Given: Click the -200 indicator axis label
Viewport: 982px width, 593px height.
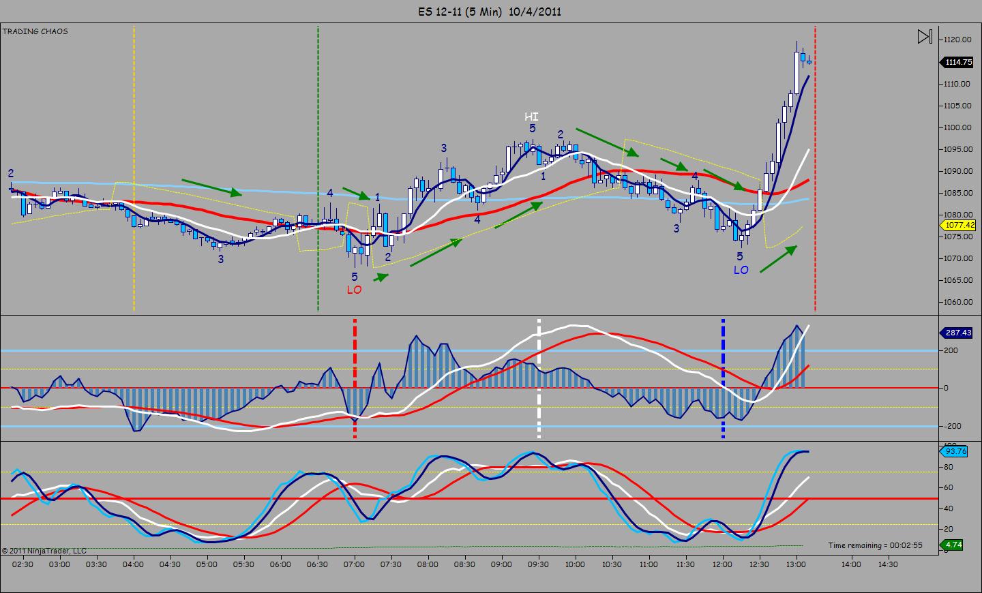Looking at the screenshot, I should 951,426.
